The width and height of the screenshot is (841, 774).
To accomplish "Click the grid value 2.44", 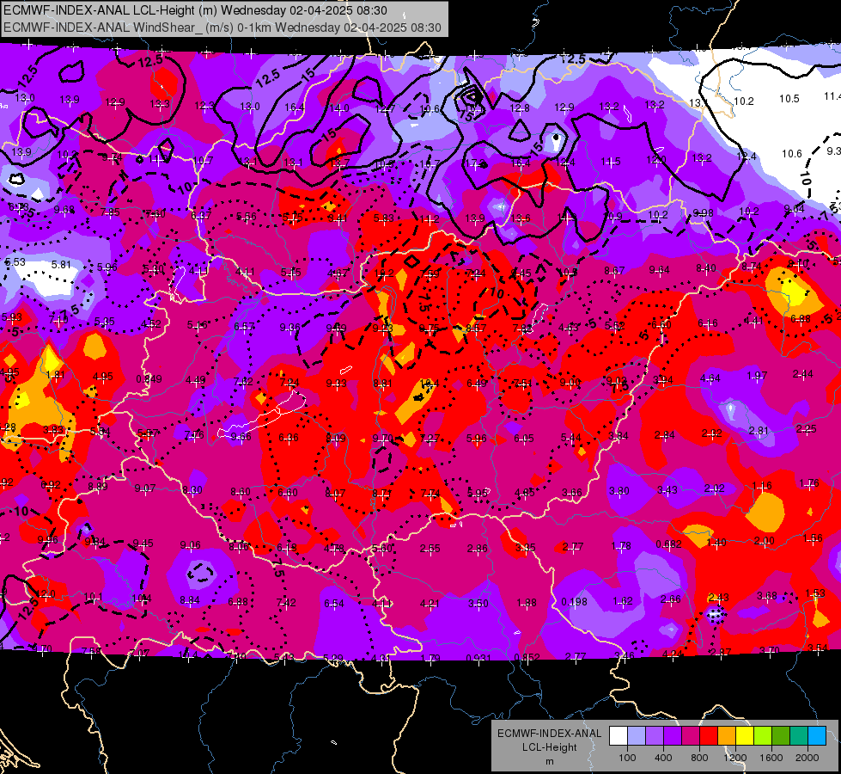I will 803,374.
